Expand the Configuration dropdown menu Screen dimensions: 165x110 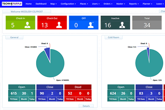tap(68, 4)
